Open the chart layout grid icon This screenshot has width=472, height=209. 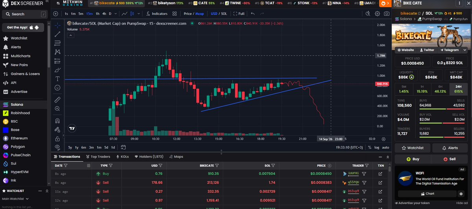[x=175, y=13]
